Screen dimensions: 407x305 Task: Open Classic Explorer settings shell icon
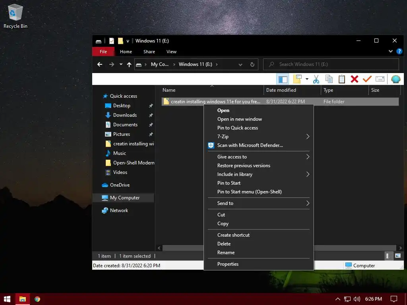(x=395, y=79)
